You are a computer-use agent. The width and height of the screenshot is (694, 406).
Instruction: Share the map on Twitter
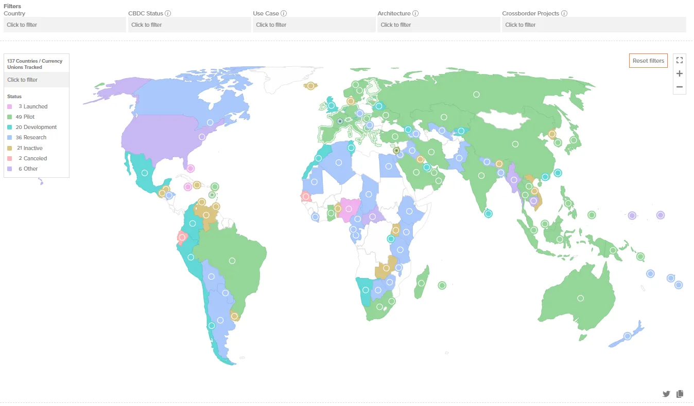666,394
